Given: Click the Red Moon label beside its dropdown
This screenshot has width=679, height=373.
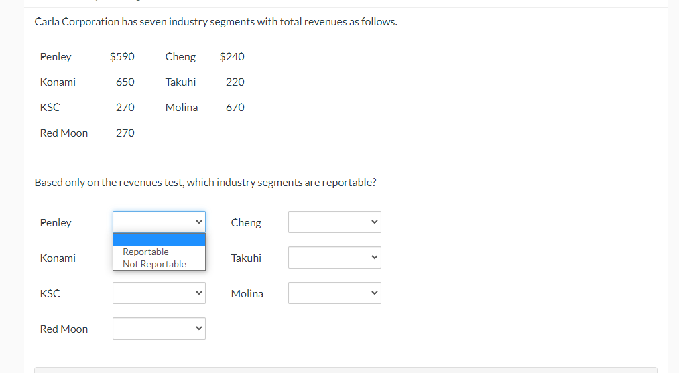Looking at the screenshot, I should [x=64, y=329].
